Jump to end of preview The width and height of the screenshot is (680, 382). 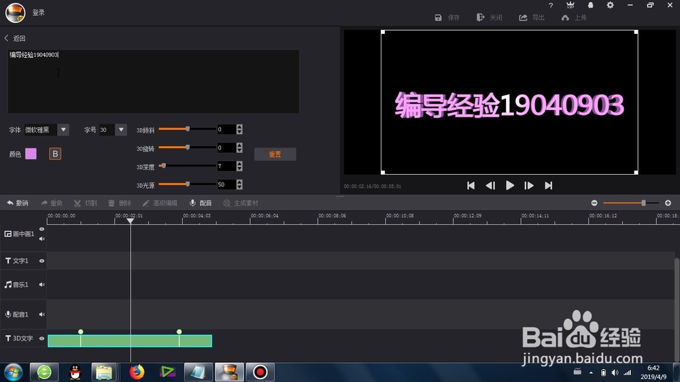pos(549,186)
